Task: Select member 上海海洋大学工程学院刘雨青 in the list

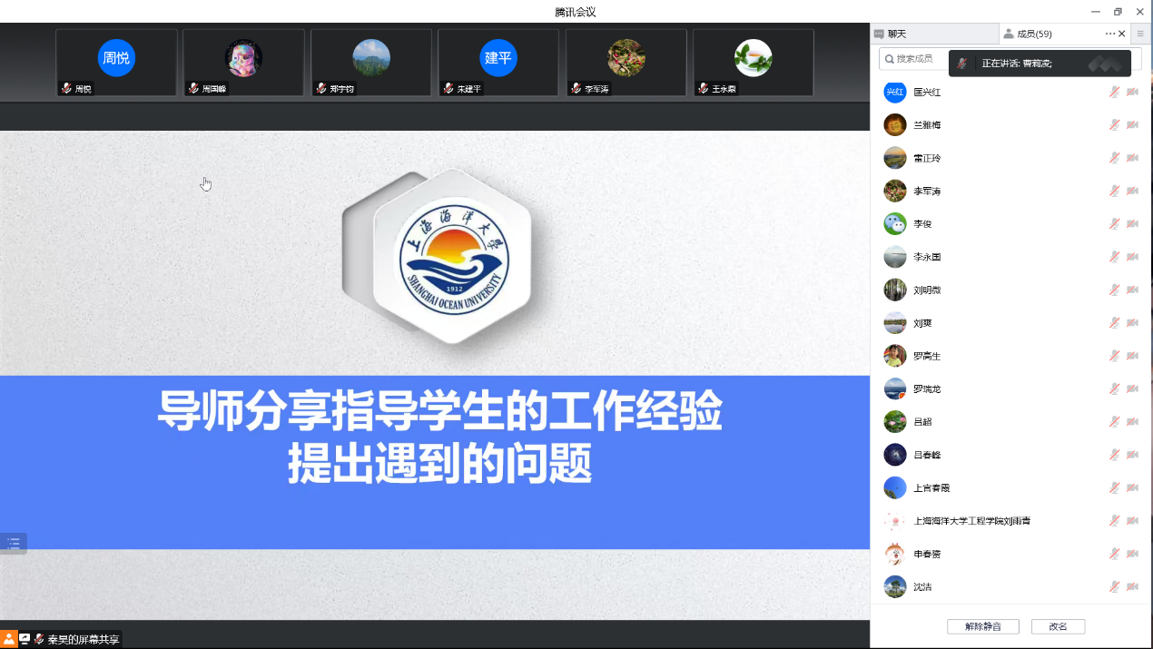Action: [971, 521]
